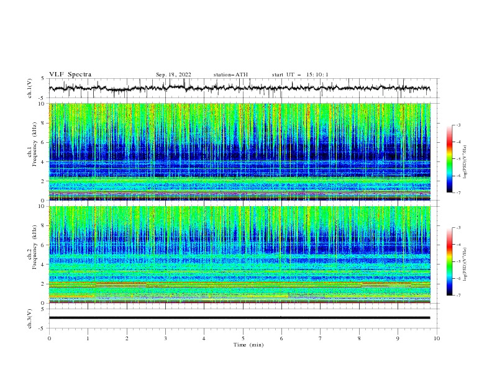This screenshot has width=492, height=380.
Task: Click the lower colorbar log(PSD) label
Action: pos(465,265)
